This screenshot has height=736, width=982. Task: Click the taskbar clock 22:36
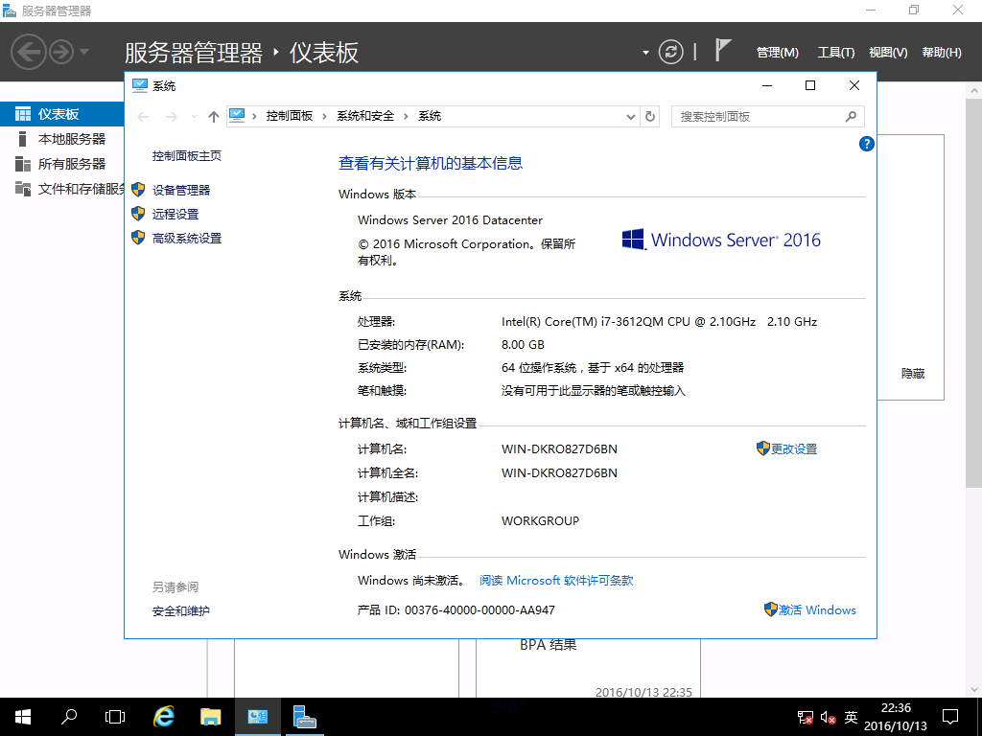tap(896, 717)
